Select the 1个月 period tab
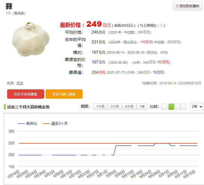 [x=100, y=107]
